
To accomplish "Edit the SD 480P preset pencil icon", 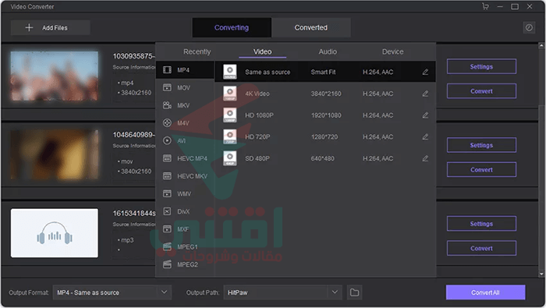I will (425, 158).
